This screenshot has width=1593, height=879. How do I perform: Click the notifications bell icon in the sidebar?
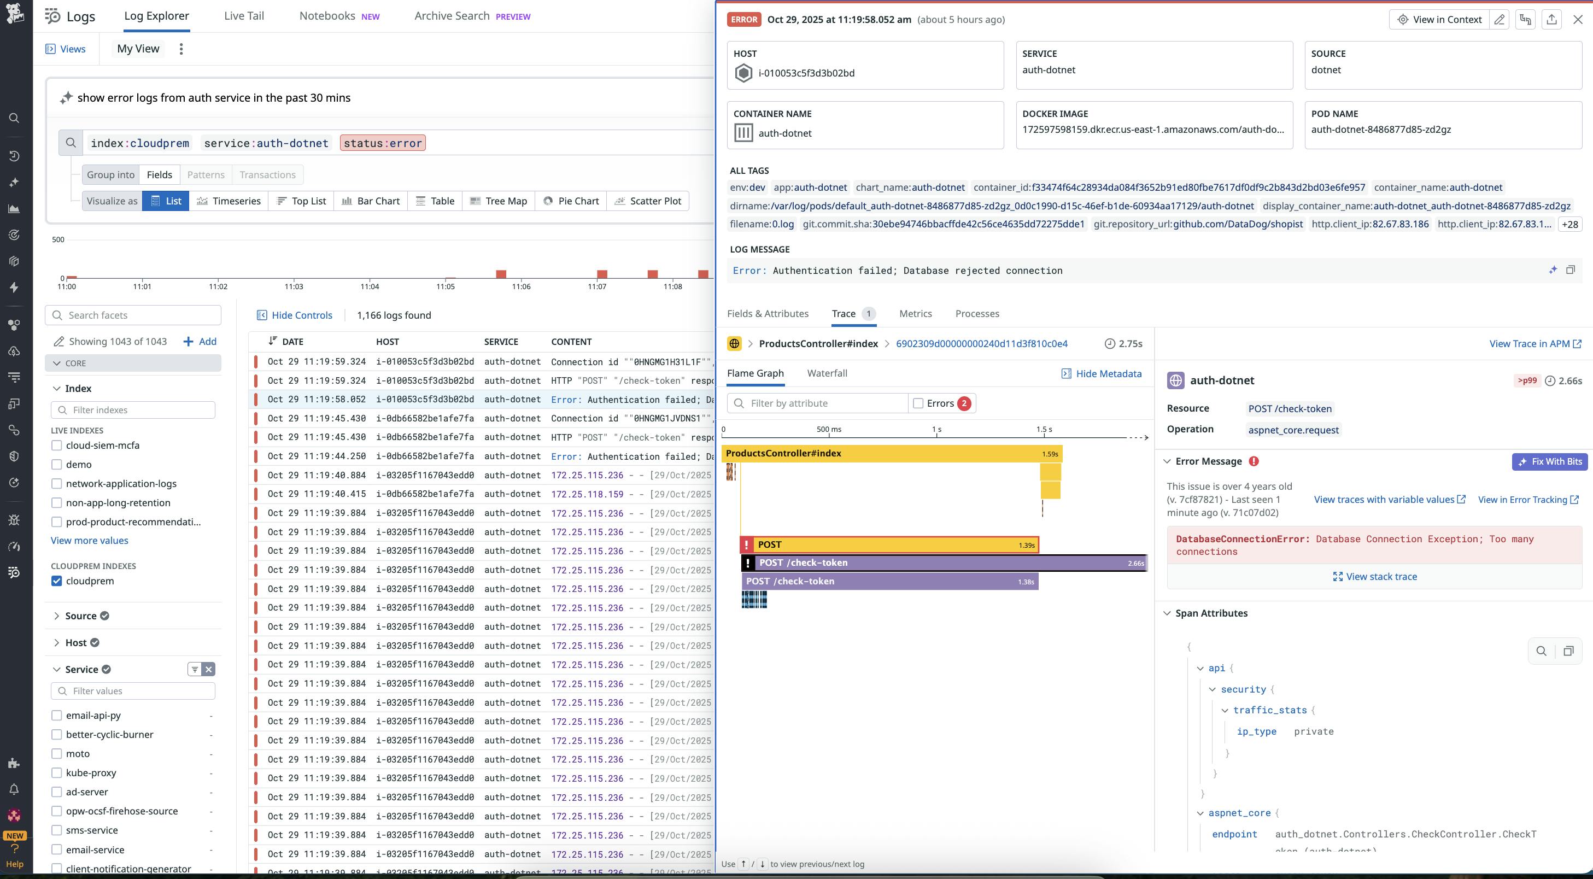(14, 789)
